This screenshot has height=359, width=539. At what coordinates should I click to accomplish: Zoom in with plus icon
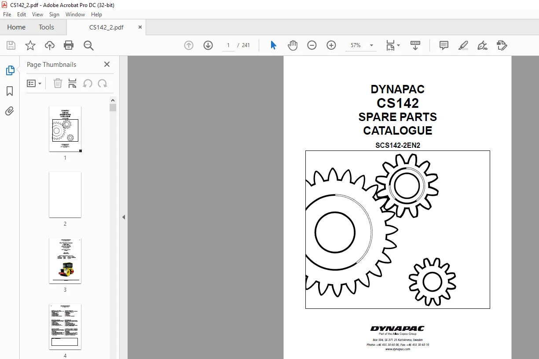(331, 45)
